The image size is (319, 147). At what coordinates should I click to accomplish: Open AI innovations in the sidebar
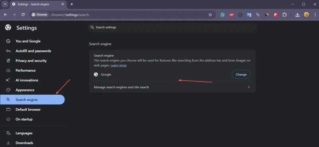point(27,80)
